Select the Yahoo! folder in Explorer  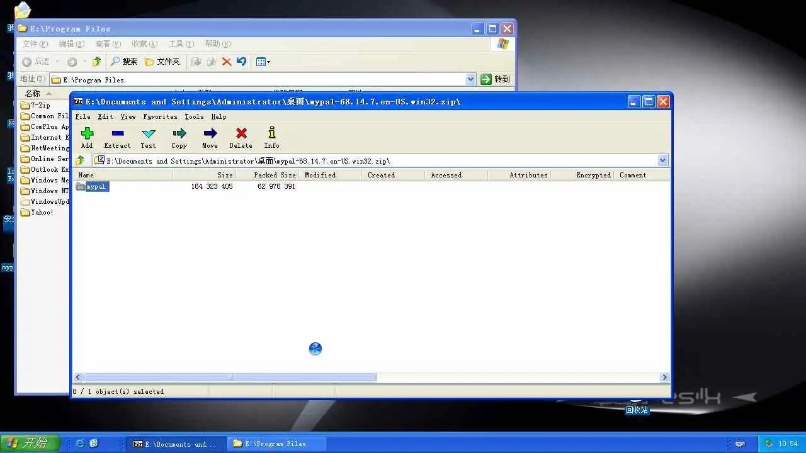coord(37,212)
